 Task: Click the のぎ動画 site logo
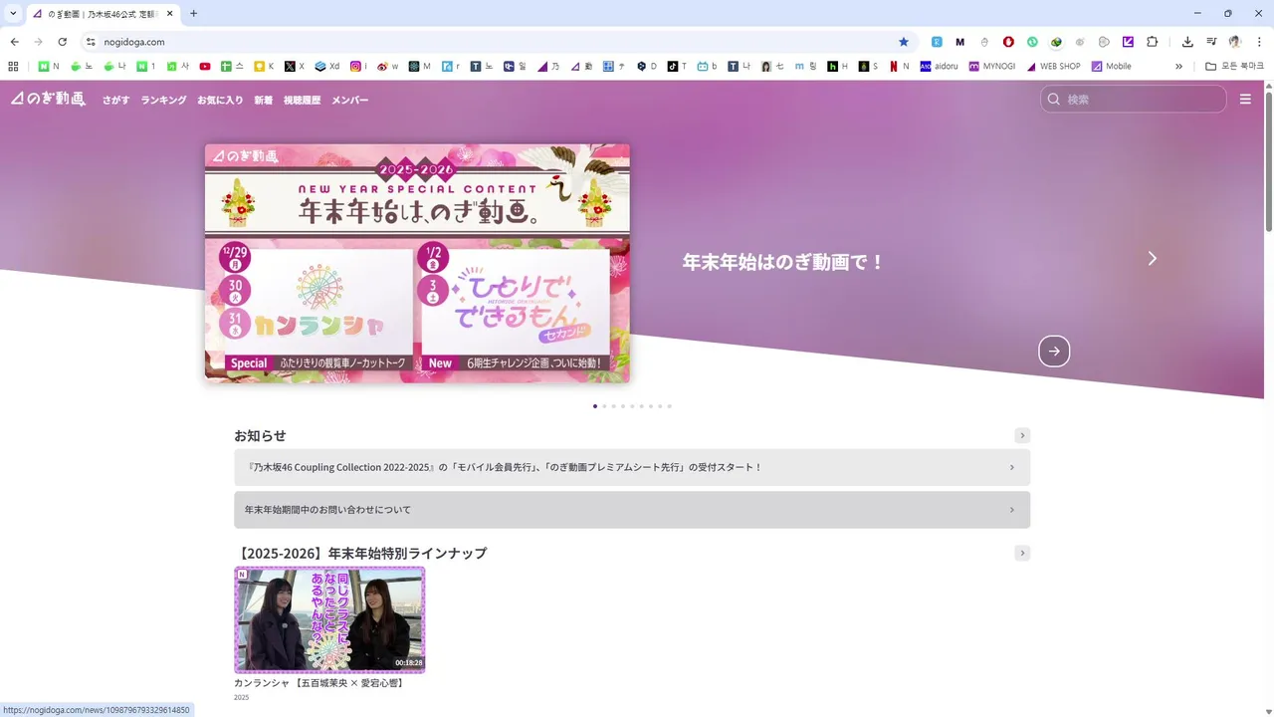click(x=49, y=99)
